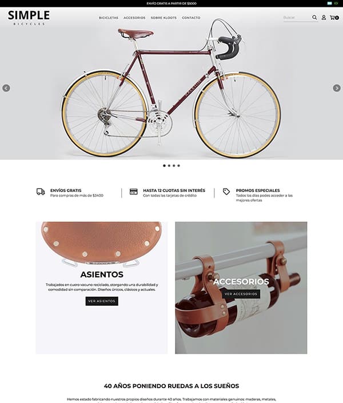Viewport: 343px width, 403px height.
Task: Open Sobre Kloots navigation link
Action: 163,18
